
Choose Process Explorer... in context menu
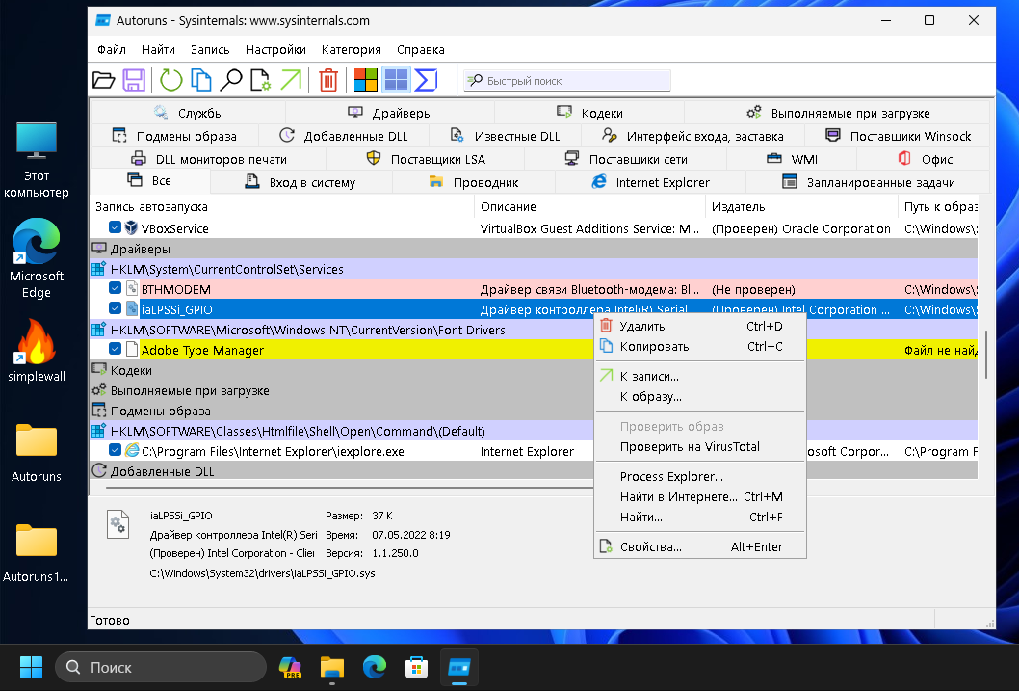click(x=700, y=476)
